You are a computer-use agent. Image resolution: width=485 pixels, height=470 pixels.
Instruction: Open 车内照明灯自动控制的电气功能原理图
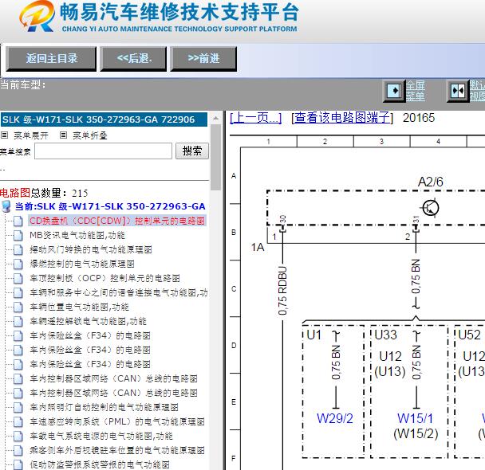[104, 407]
